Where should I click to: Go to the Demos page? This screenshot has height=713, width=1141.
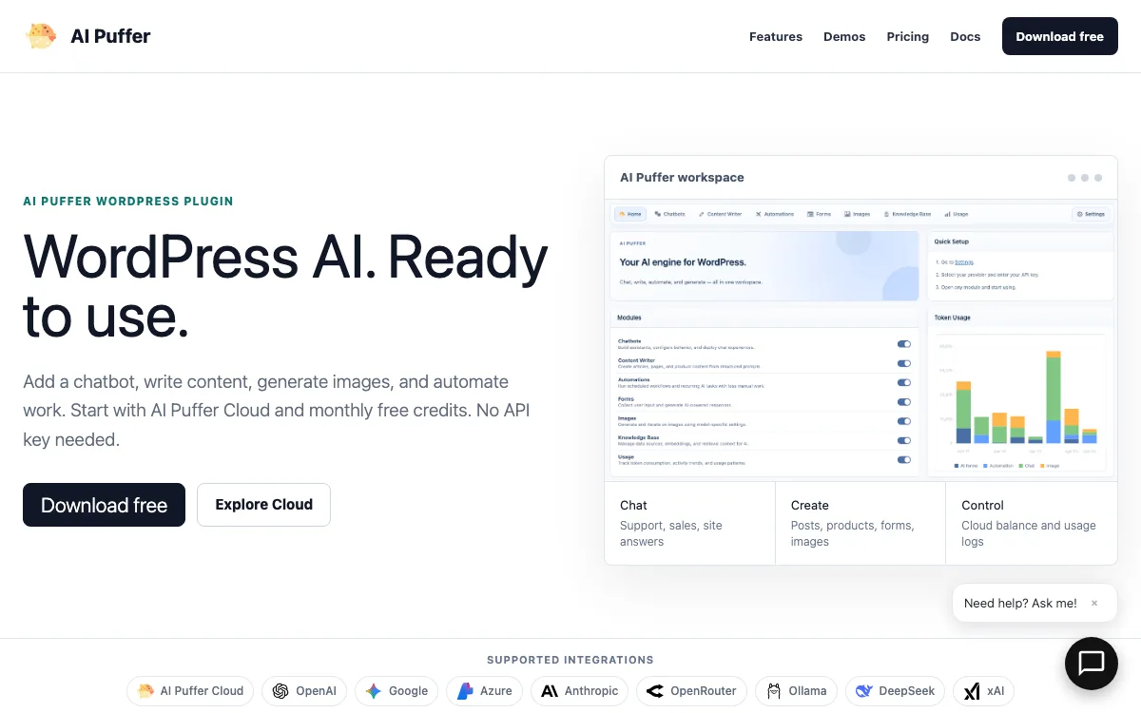[x=844, y=36]
